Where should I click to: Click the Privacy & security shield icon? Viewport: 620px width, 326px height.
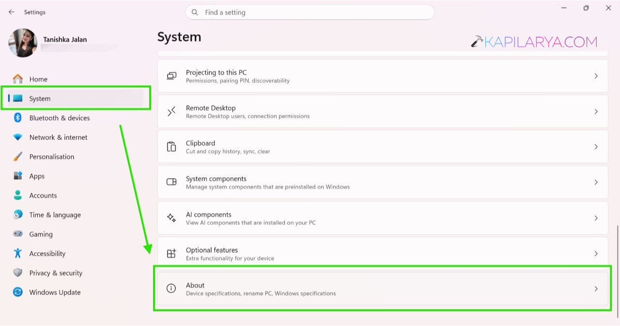coord(18,273)
